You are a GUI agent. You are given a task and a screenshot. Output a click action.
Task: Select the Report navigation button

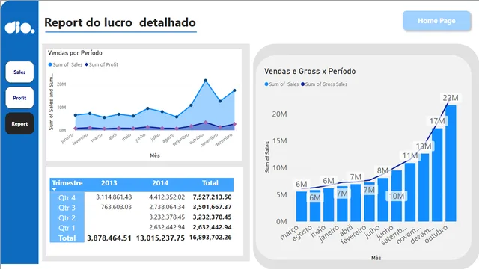19,123
